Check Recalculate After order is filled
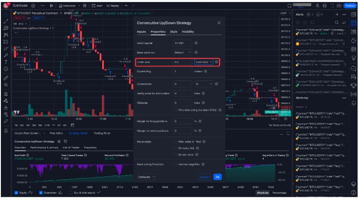358x200 pixels. click(175, 142)
